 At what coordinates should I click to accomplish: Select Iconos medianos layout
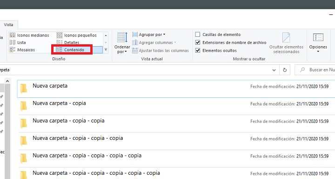click(29, 35)
